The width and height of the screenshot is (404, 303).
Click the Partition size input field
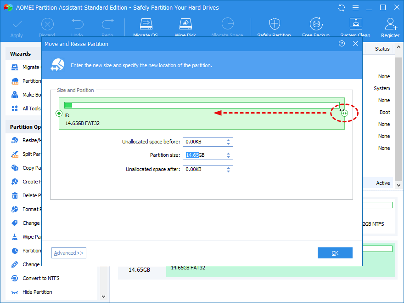point(203,155)
